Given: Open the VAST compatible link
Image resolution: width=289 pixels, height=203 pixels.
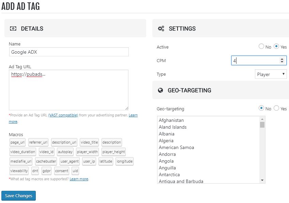Looking at the screenshot, I should 63,115.
